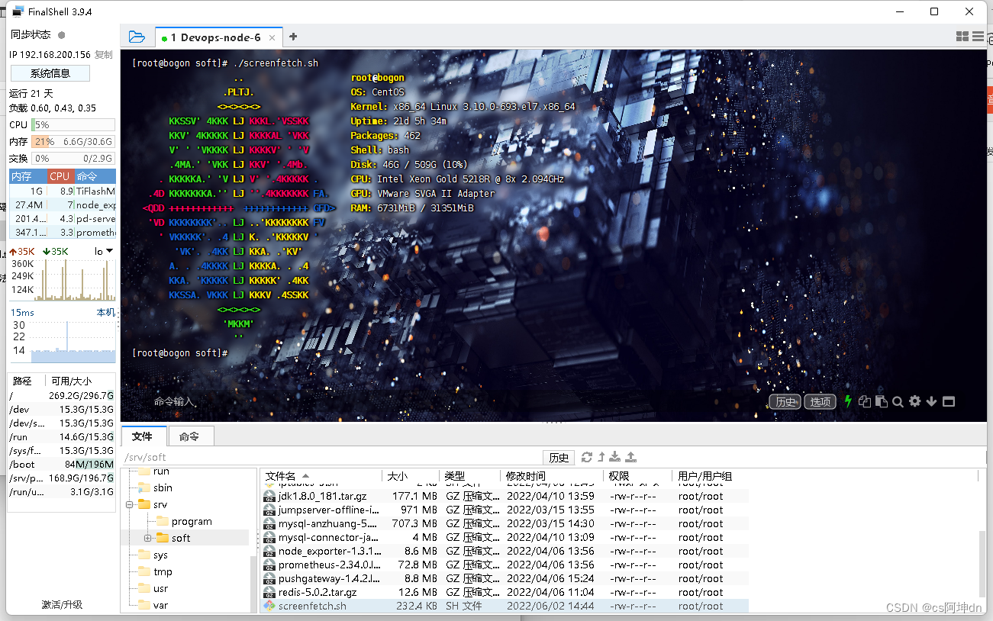Click 激活/升级 activate upgrade link
The width and height of the screenshot is (993, 621).
(62, 604)
